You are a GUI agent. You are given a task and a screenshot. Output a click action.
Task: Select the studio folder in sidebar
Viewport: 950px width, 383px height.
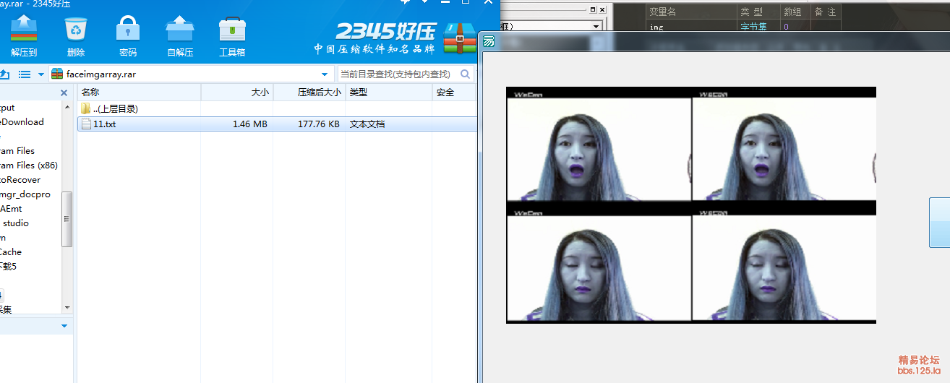[16, 223]
